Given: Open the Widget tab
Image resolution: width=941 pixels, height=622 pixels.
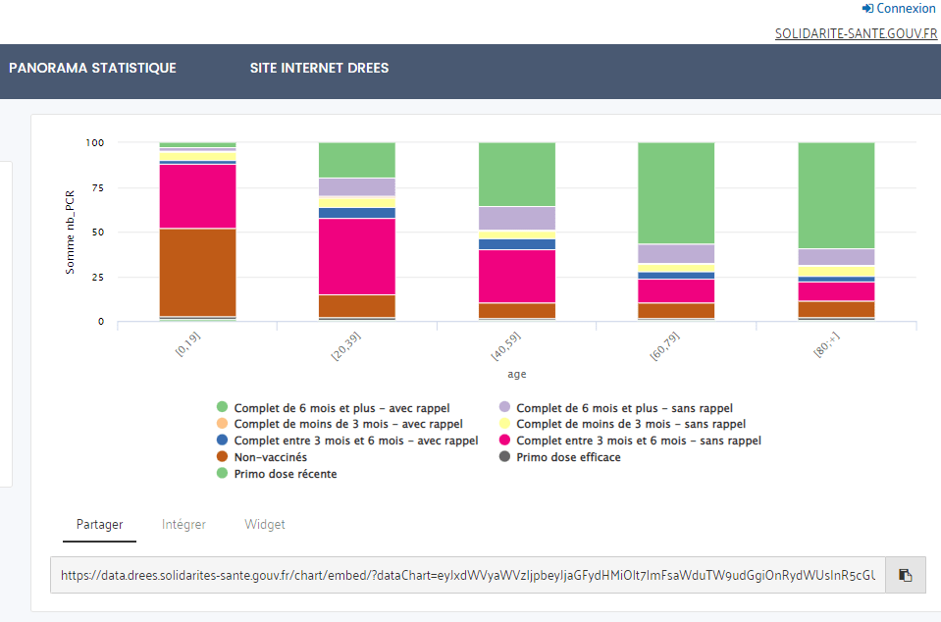Looking at the screenshot, I should [x=265, y=525].
